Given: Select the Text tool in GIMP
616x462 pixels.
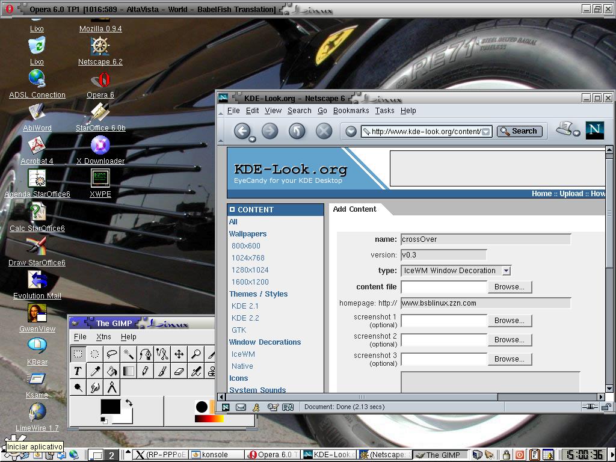Looking at the screenshot, I should pos(78,371).
